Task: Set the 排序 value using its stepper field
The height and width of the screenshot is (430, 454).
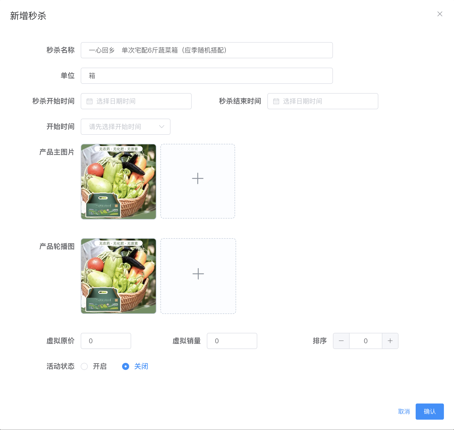Action: pos(365,341)
